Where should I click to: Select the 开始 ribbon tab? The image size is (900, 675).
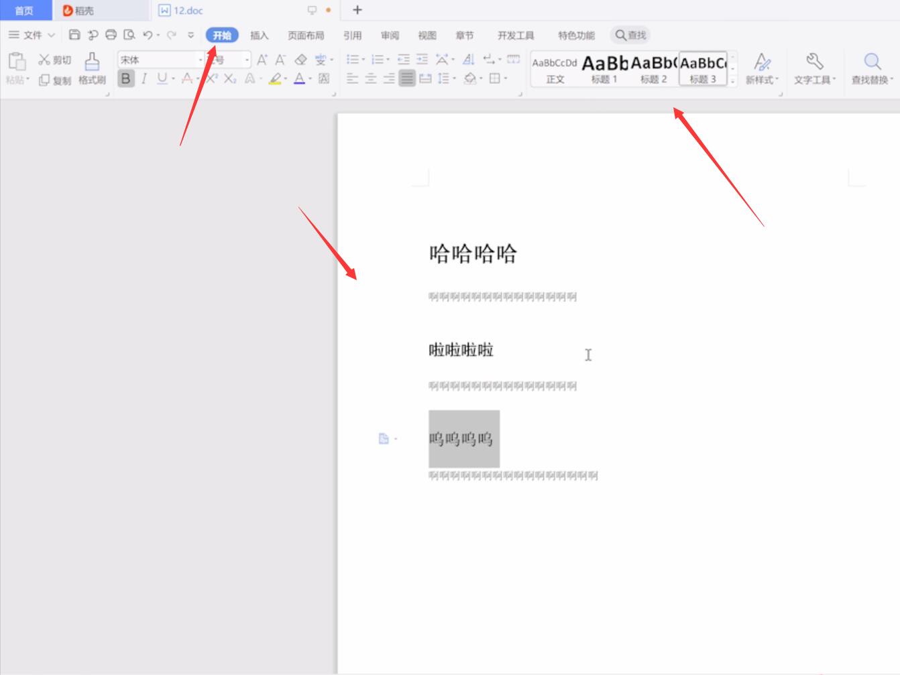(222, 36)
